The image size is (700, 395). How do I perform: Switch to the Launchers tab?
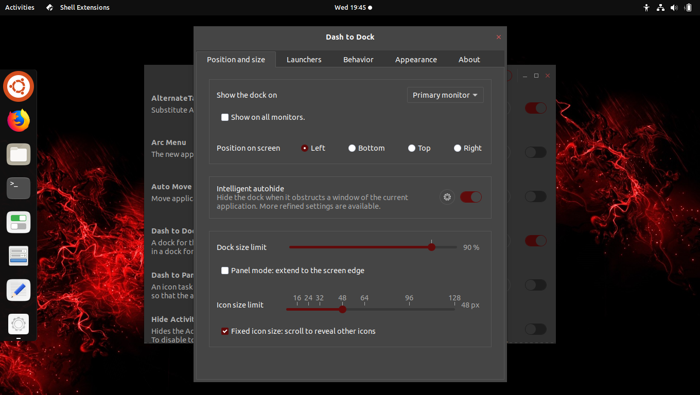pyautogui.click(x=304, y=60)
